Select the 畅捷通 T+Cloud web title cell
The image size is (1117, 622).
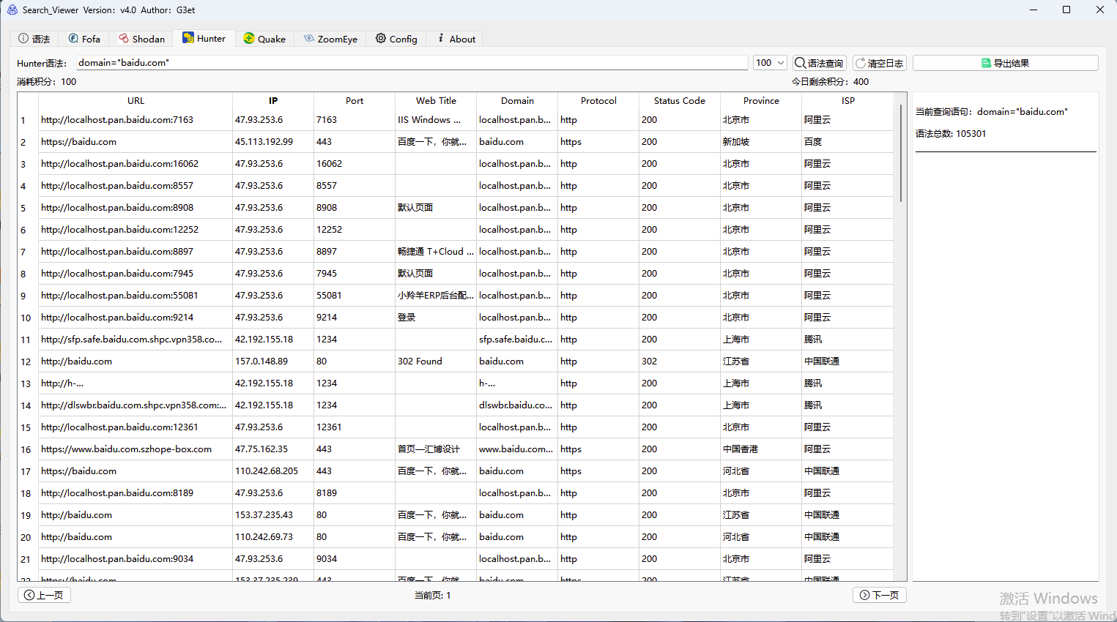point(435,252)
